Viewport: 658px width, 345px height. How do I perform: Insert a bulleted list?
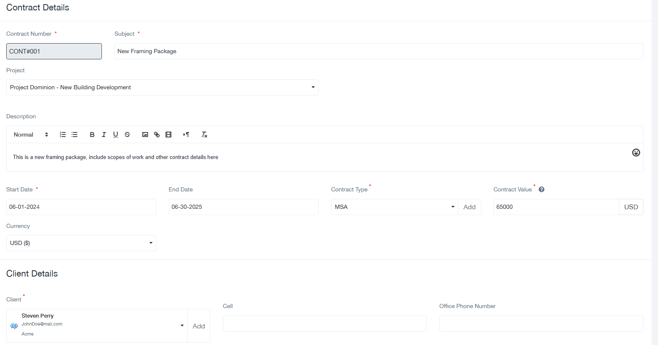74,135
